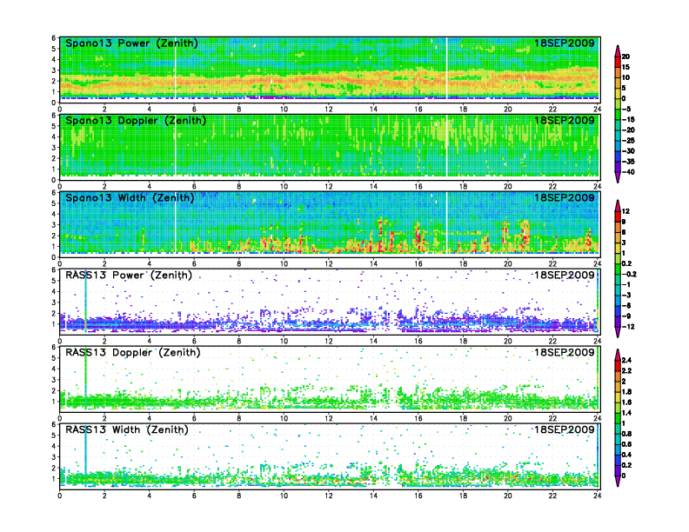The width and height of the screenshot is (689, 532).
Task: Click the 12 label on the middle colorbar
Action: (625, 211)
